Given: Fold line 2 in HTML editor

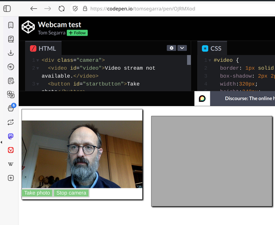Looking at the screenshot, I should point(37,68).
